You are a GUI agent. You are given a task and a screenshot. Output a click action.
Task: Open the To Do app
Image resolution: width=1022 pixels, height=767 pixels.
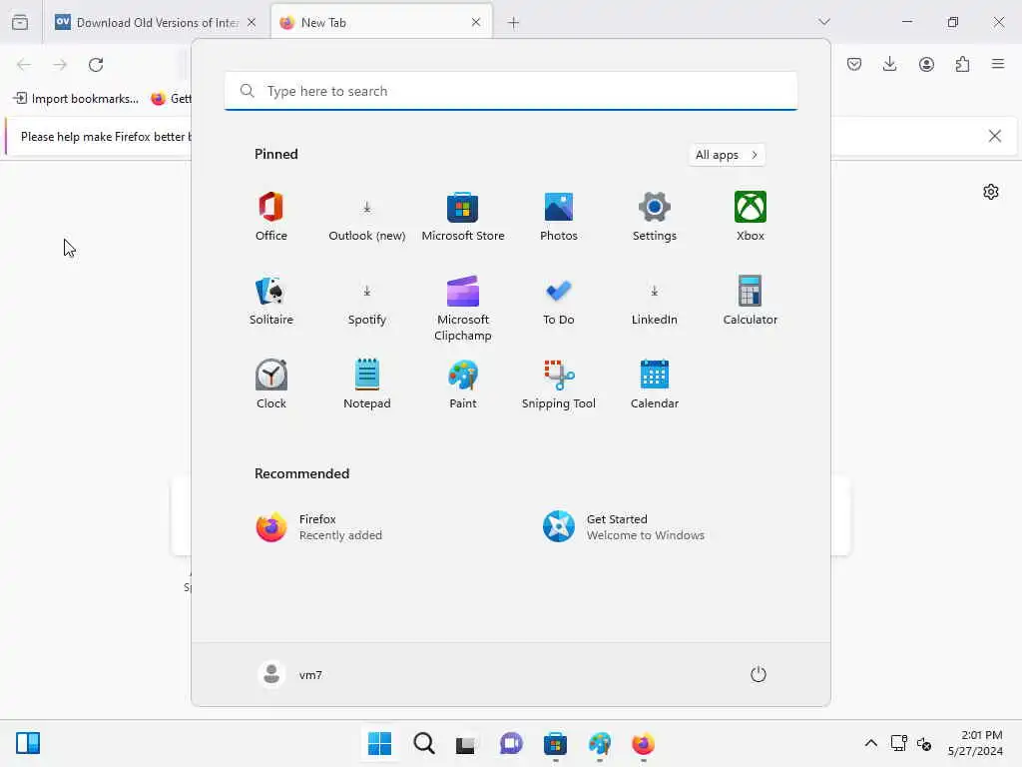559,301
